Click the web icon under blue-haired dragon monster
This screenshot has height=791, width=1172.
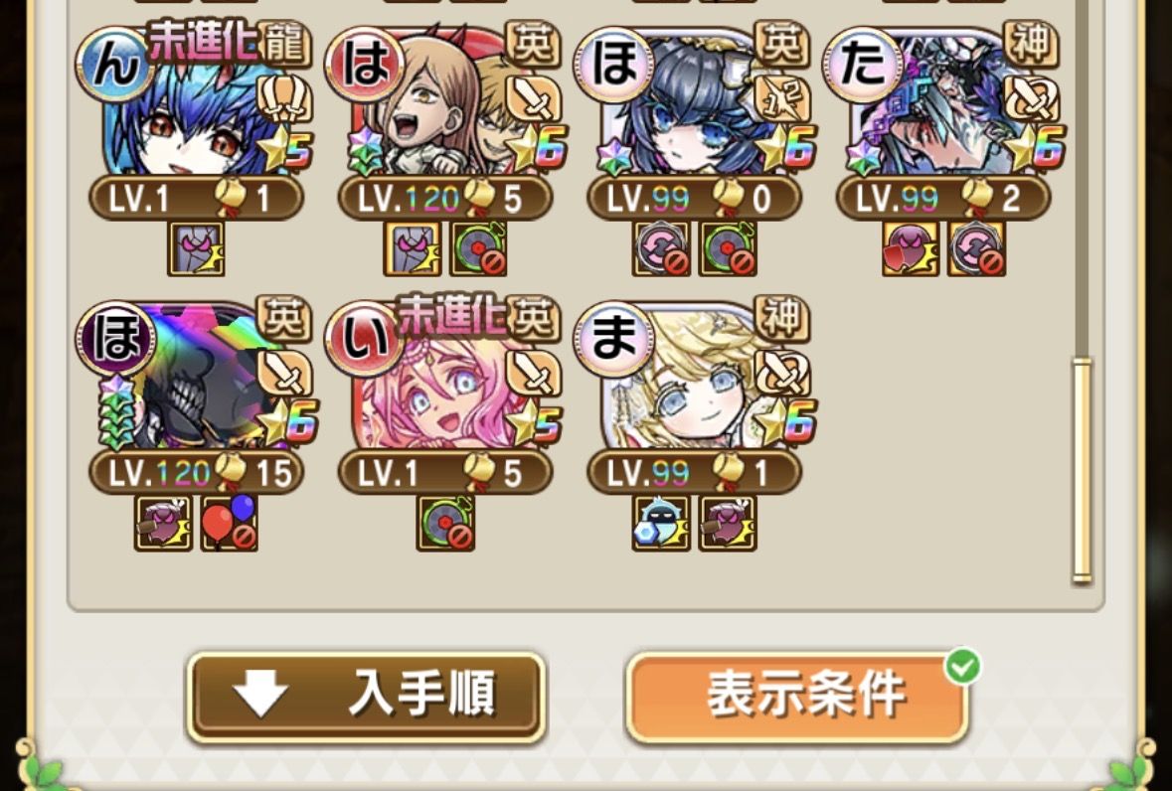pos(196,248)
